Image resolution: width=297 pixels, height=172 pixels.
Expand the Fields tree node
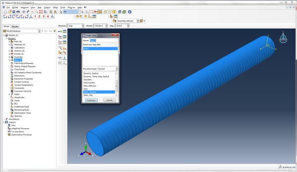[9, 94]
